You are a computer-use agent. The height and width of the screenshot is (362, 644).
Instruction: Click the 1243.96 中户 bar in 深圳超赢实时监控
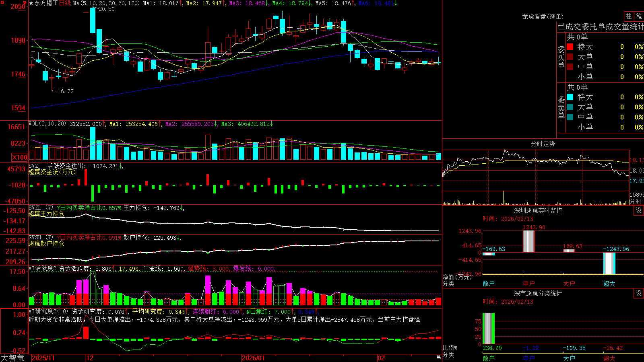point(529,241)
